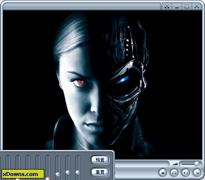
Task: Click the fifth equalizer band slider track
Action: pos(48,167)
